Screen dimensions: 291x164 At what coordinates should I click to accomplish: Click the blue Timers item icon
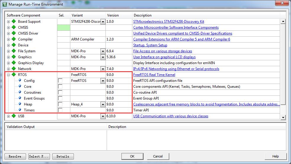tap(20, 110)
